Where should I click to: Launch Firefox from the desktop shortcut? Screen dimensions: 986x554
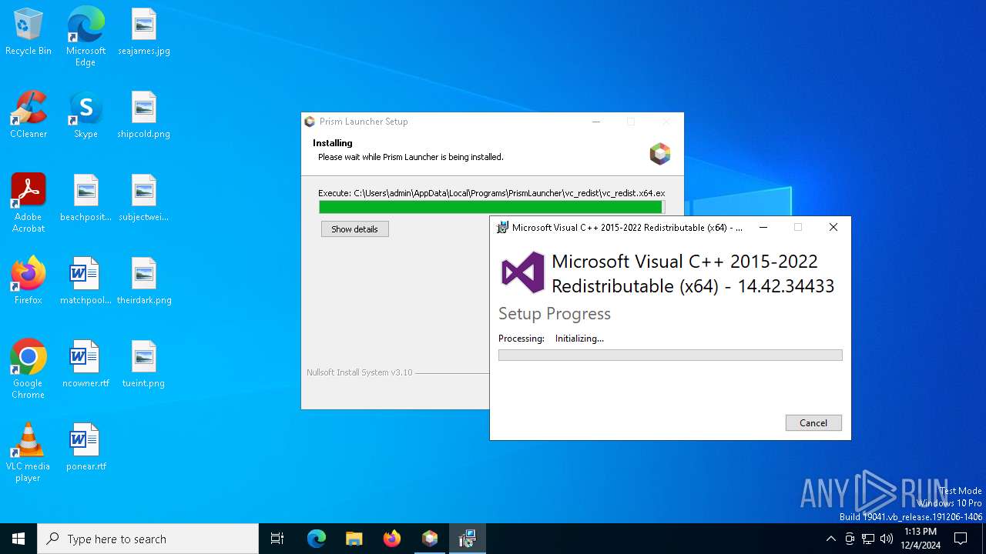point(29,282)
